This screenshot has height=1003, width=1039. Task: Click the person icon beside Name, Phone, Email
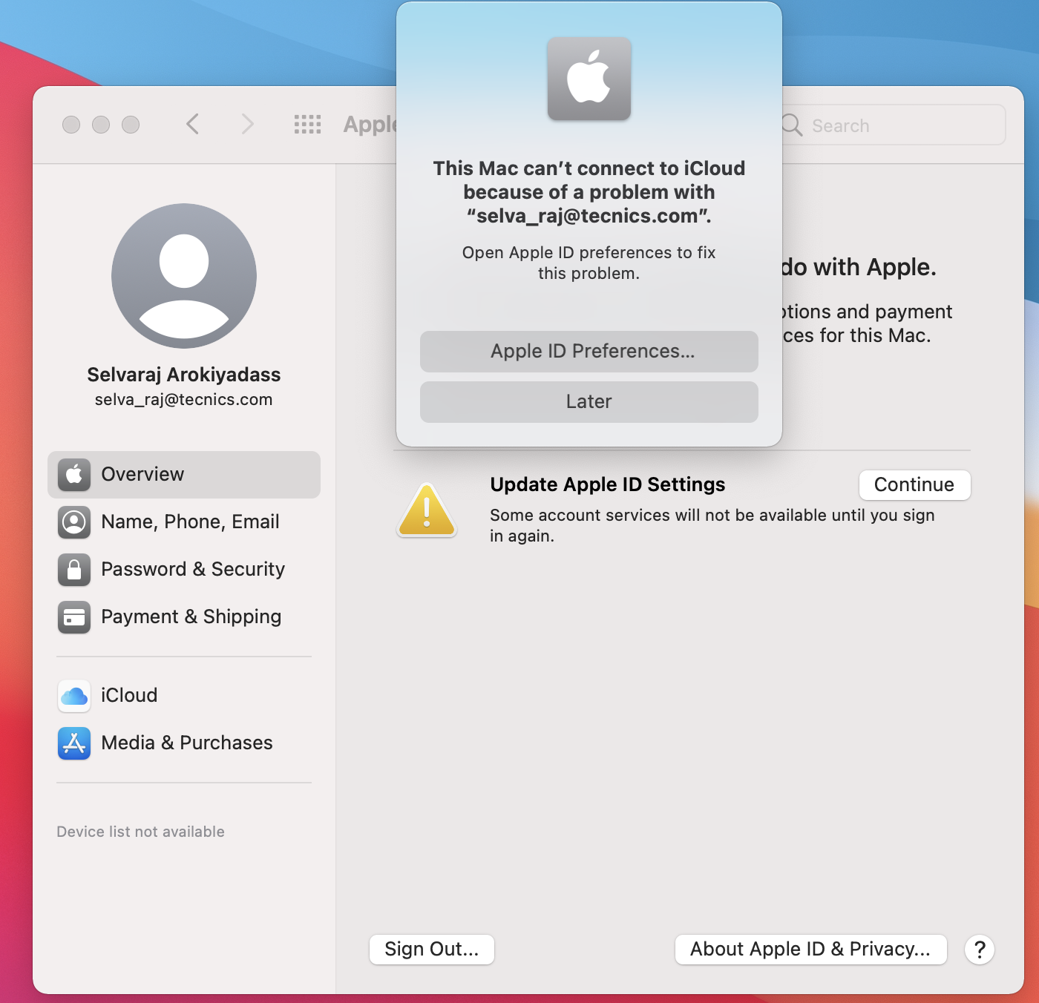pos(74,522)
